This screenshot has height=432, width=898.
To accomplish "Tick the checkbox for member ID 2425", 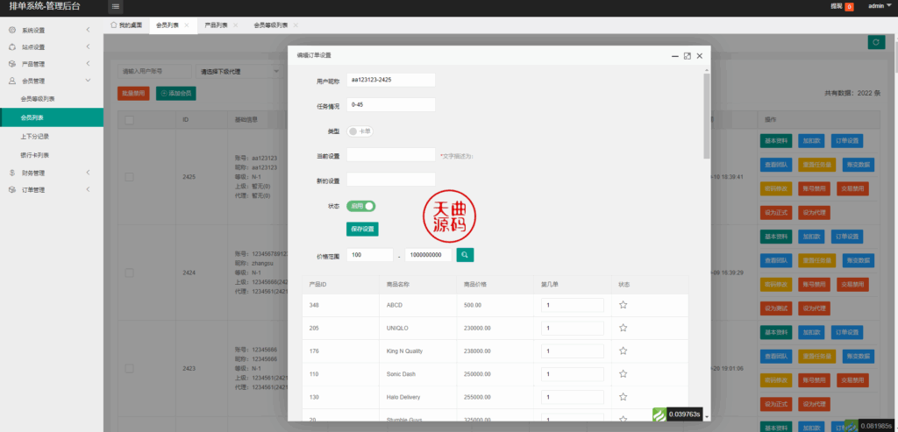I will click(129, 177).
